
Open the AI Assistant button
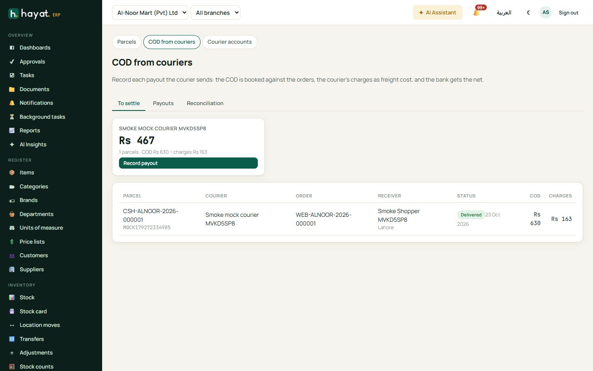pyautogui.click(x=437, y=13)
